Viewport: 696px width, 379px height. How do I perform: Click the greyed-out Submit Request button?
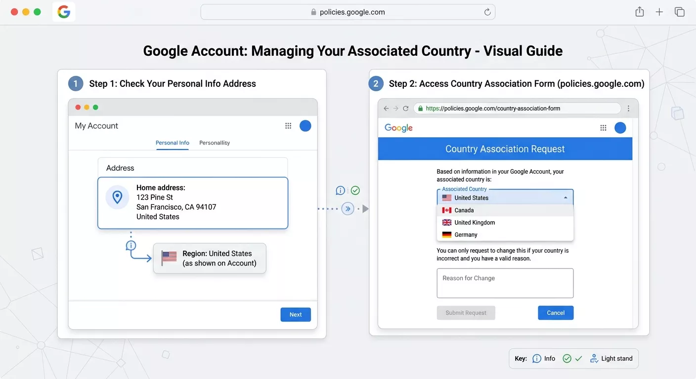[x=466, y=313]
